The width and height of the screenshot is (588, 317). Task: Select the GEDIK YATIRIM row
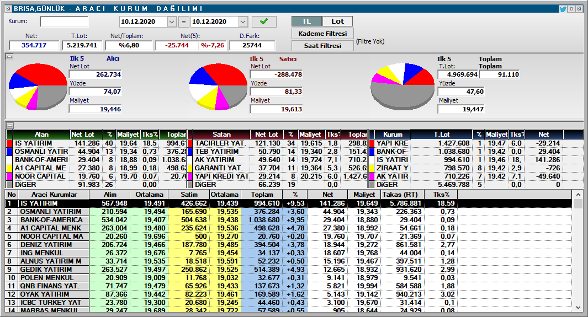click(x=289, y=269)
